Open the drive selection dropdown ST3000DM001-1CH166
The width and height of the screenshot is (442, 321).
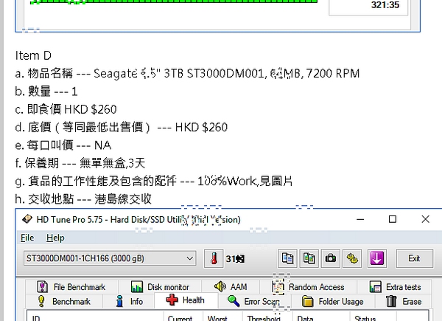110,258
